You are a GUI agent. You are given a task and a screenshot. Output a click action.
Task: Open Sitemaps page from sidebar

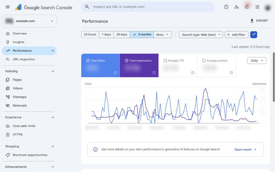[x=29, y=97]
